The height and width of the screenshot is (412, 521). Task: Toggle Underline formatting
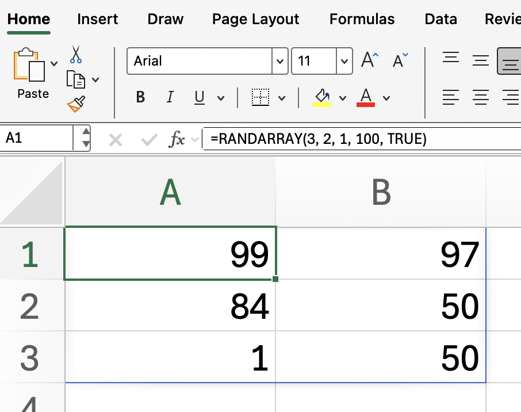(200, 97)
